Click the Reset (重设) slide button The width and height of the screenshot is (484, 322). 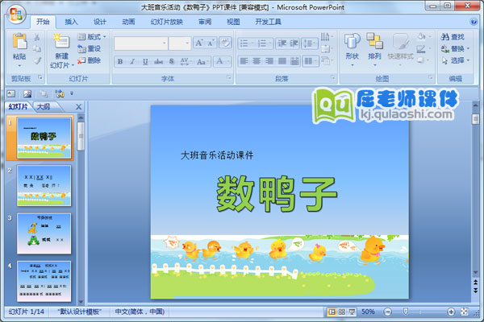(90, 48)
